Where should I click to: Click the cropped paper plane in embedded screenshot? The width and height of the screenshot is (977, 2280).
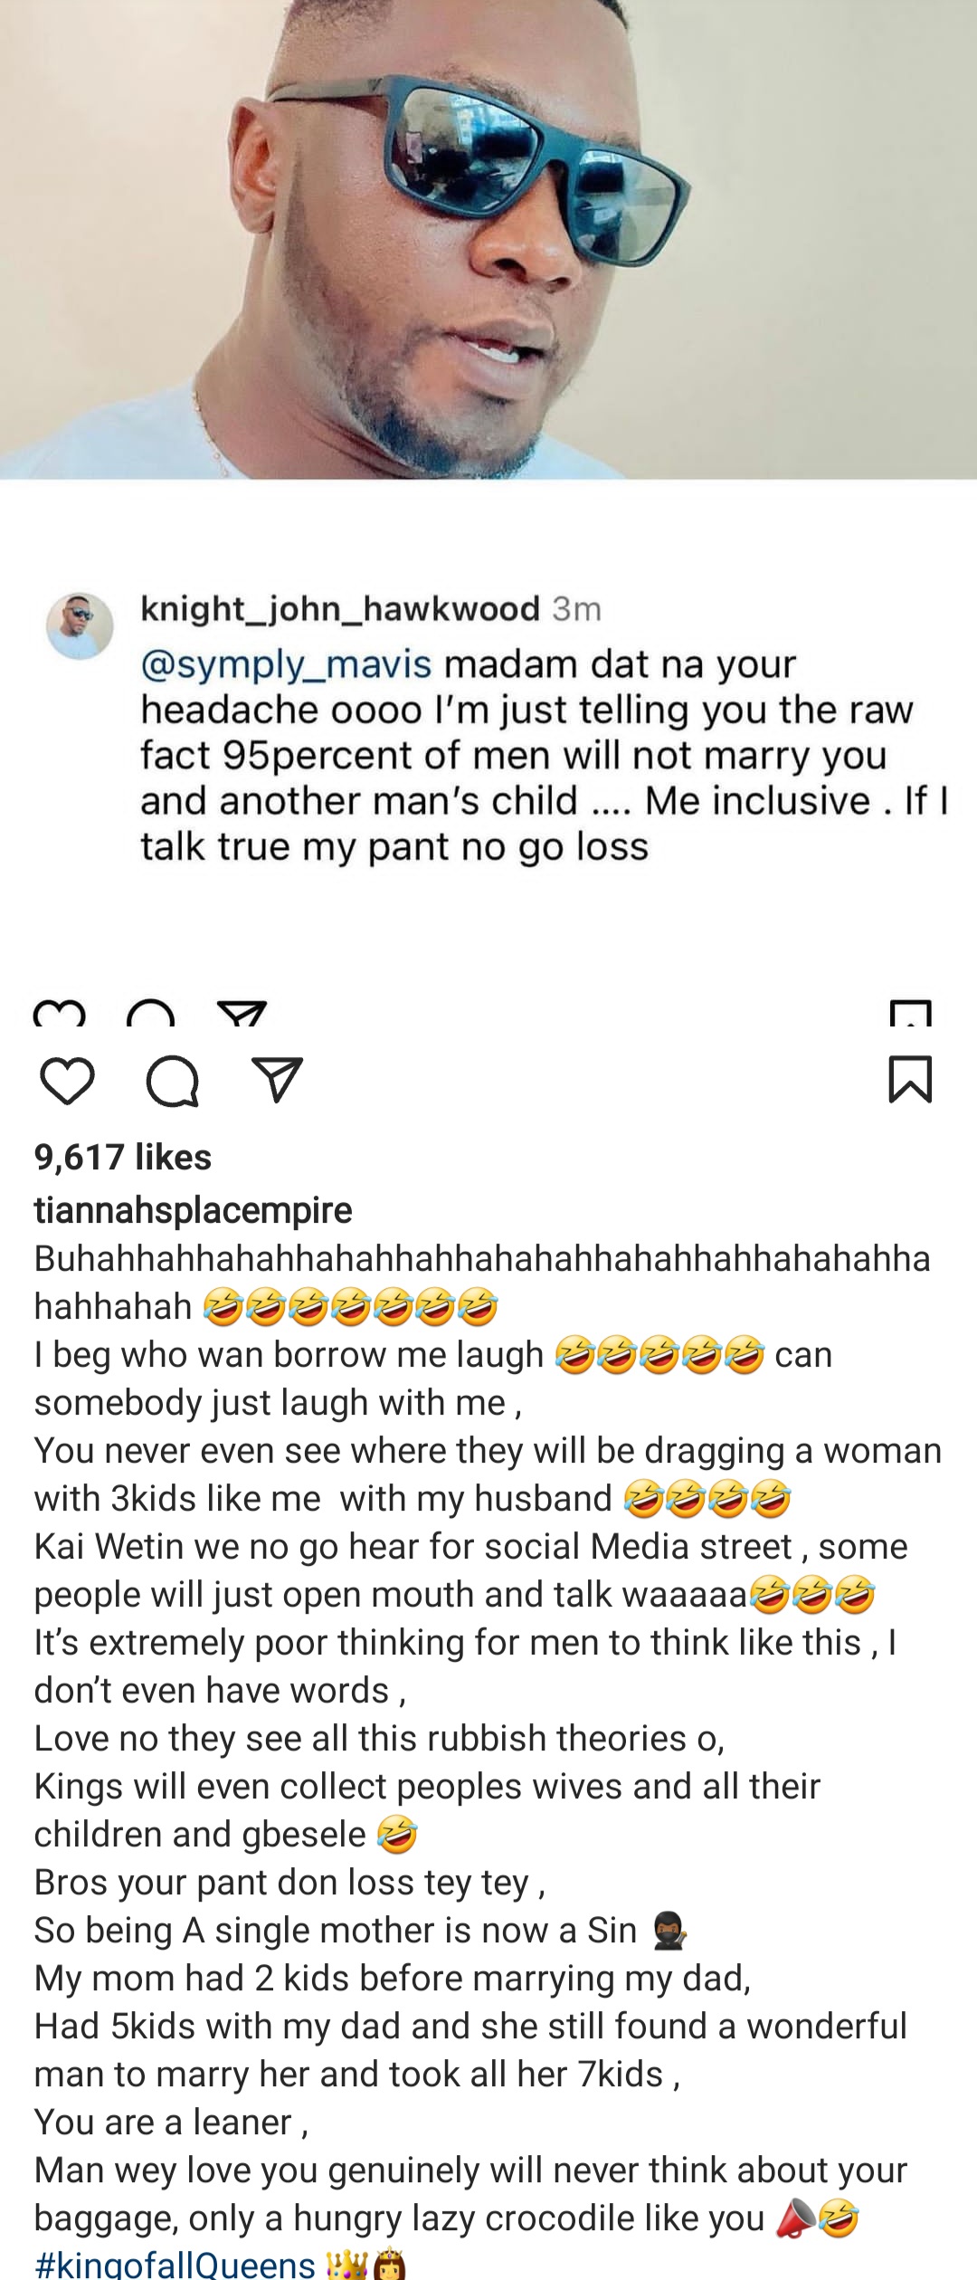pyautogui.click(x=242, y=1014)
